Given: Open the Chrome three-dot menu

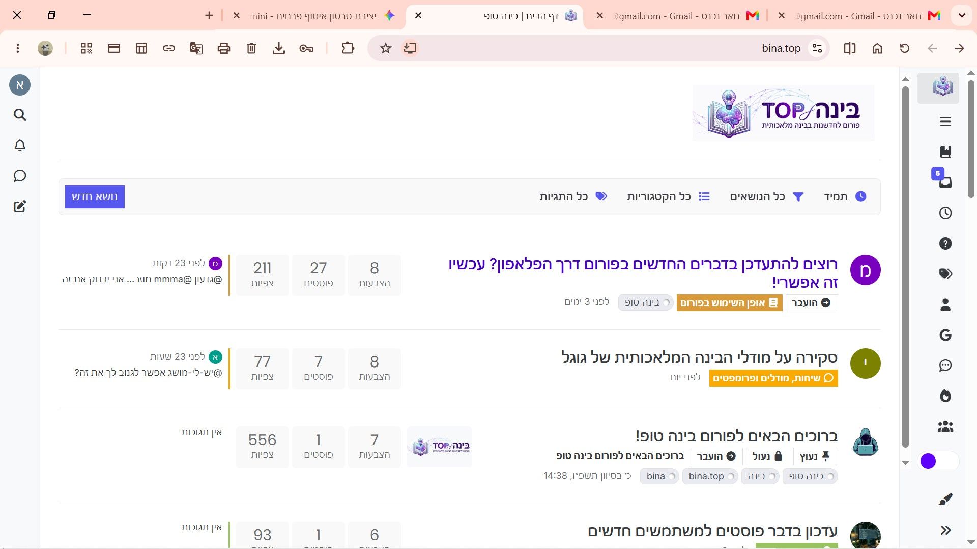Looking at the screenshot, I should [x=18, y=48].
